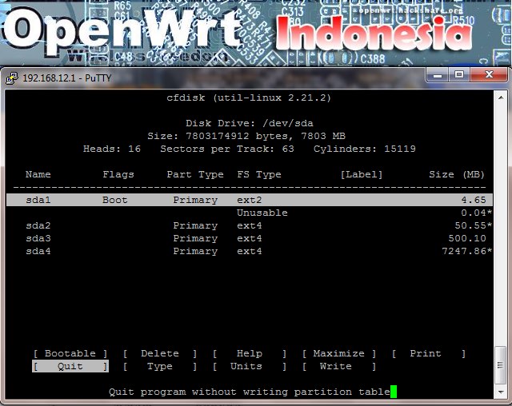The width and height of the screenshot is (512, 406).
Task: Click the PuTTY icon in the title bar
Action: [12, 78]
